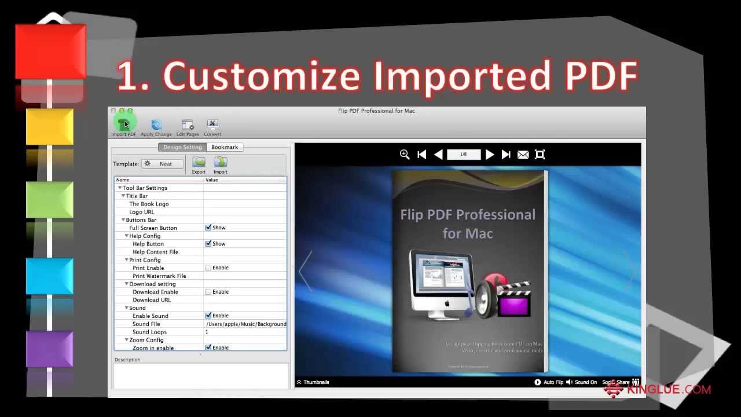Select the Logo URL row
741x417 pixels.
point(200,212)
